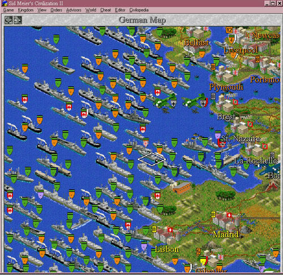Click the La Rochelle city name label
This screenshot has height=275, width=283.
[x=256, y=161]
